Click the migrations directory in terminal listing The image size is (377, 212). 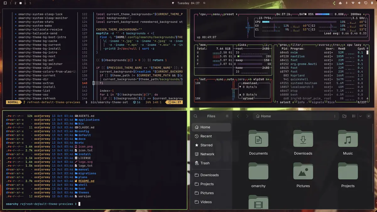coord(87,173)
